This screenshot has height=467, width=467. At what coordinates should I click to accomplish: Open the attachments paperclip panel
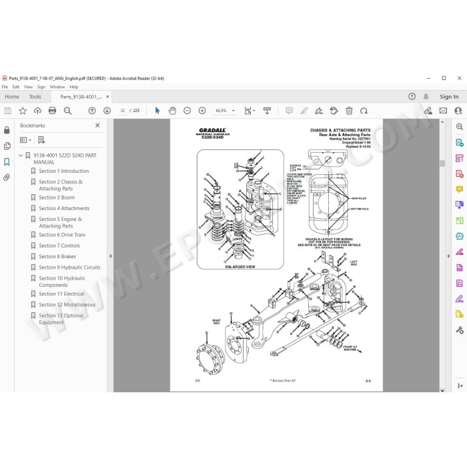[7, 177]
